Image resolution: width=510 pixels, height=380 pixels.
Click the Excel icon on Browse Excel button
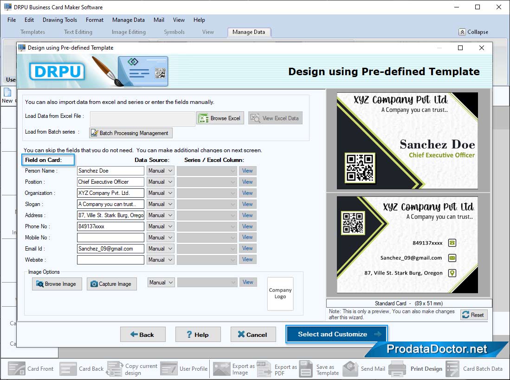click(x=204, y=118)
